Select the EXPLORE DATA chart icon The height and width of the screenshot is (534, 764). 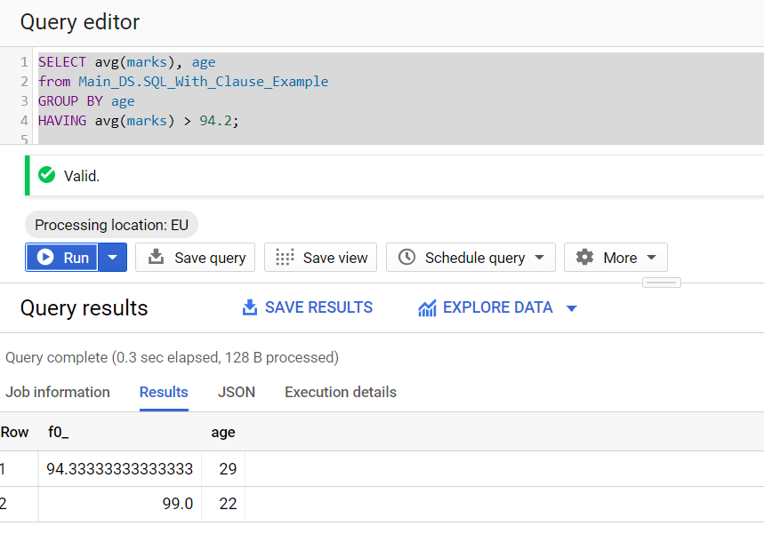tap(430, 307)
